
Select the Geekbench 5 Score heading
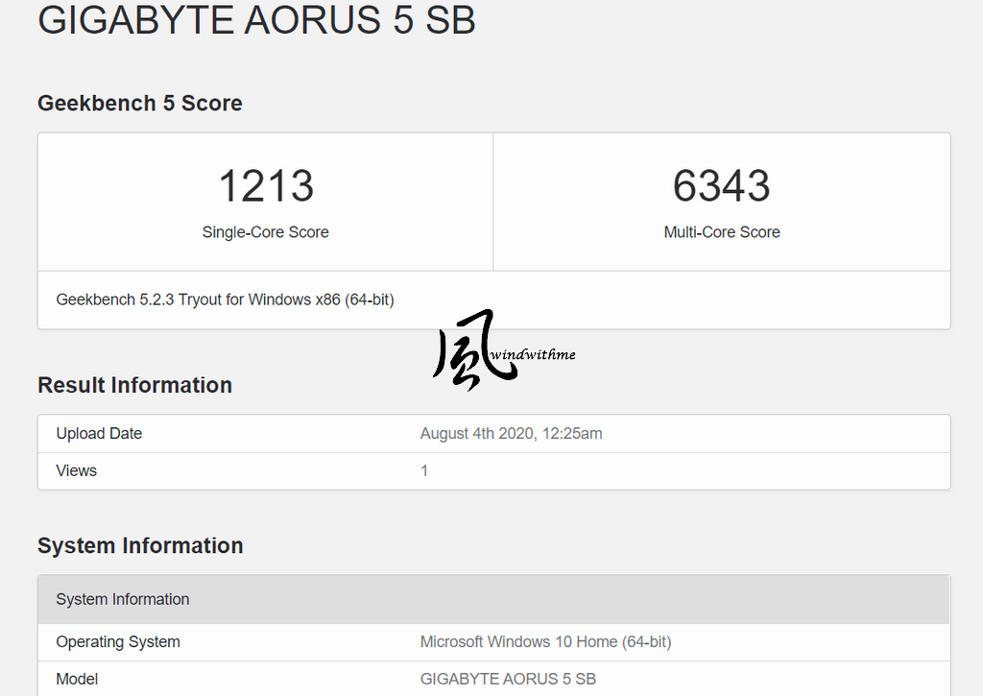[x=140, y=103]
